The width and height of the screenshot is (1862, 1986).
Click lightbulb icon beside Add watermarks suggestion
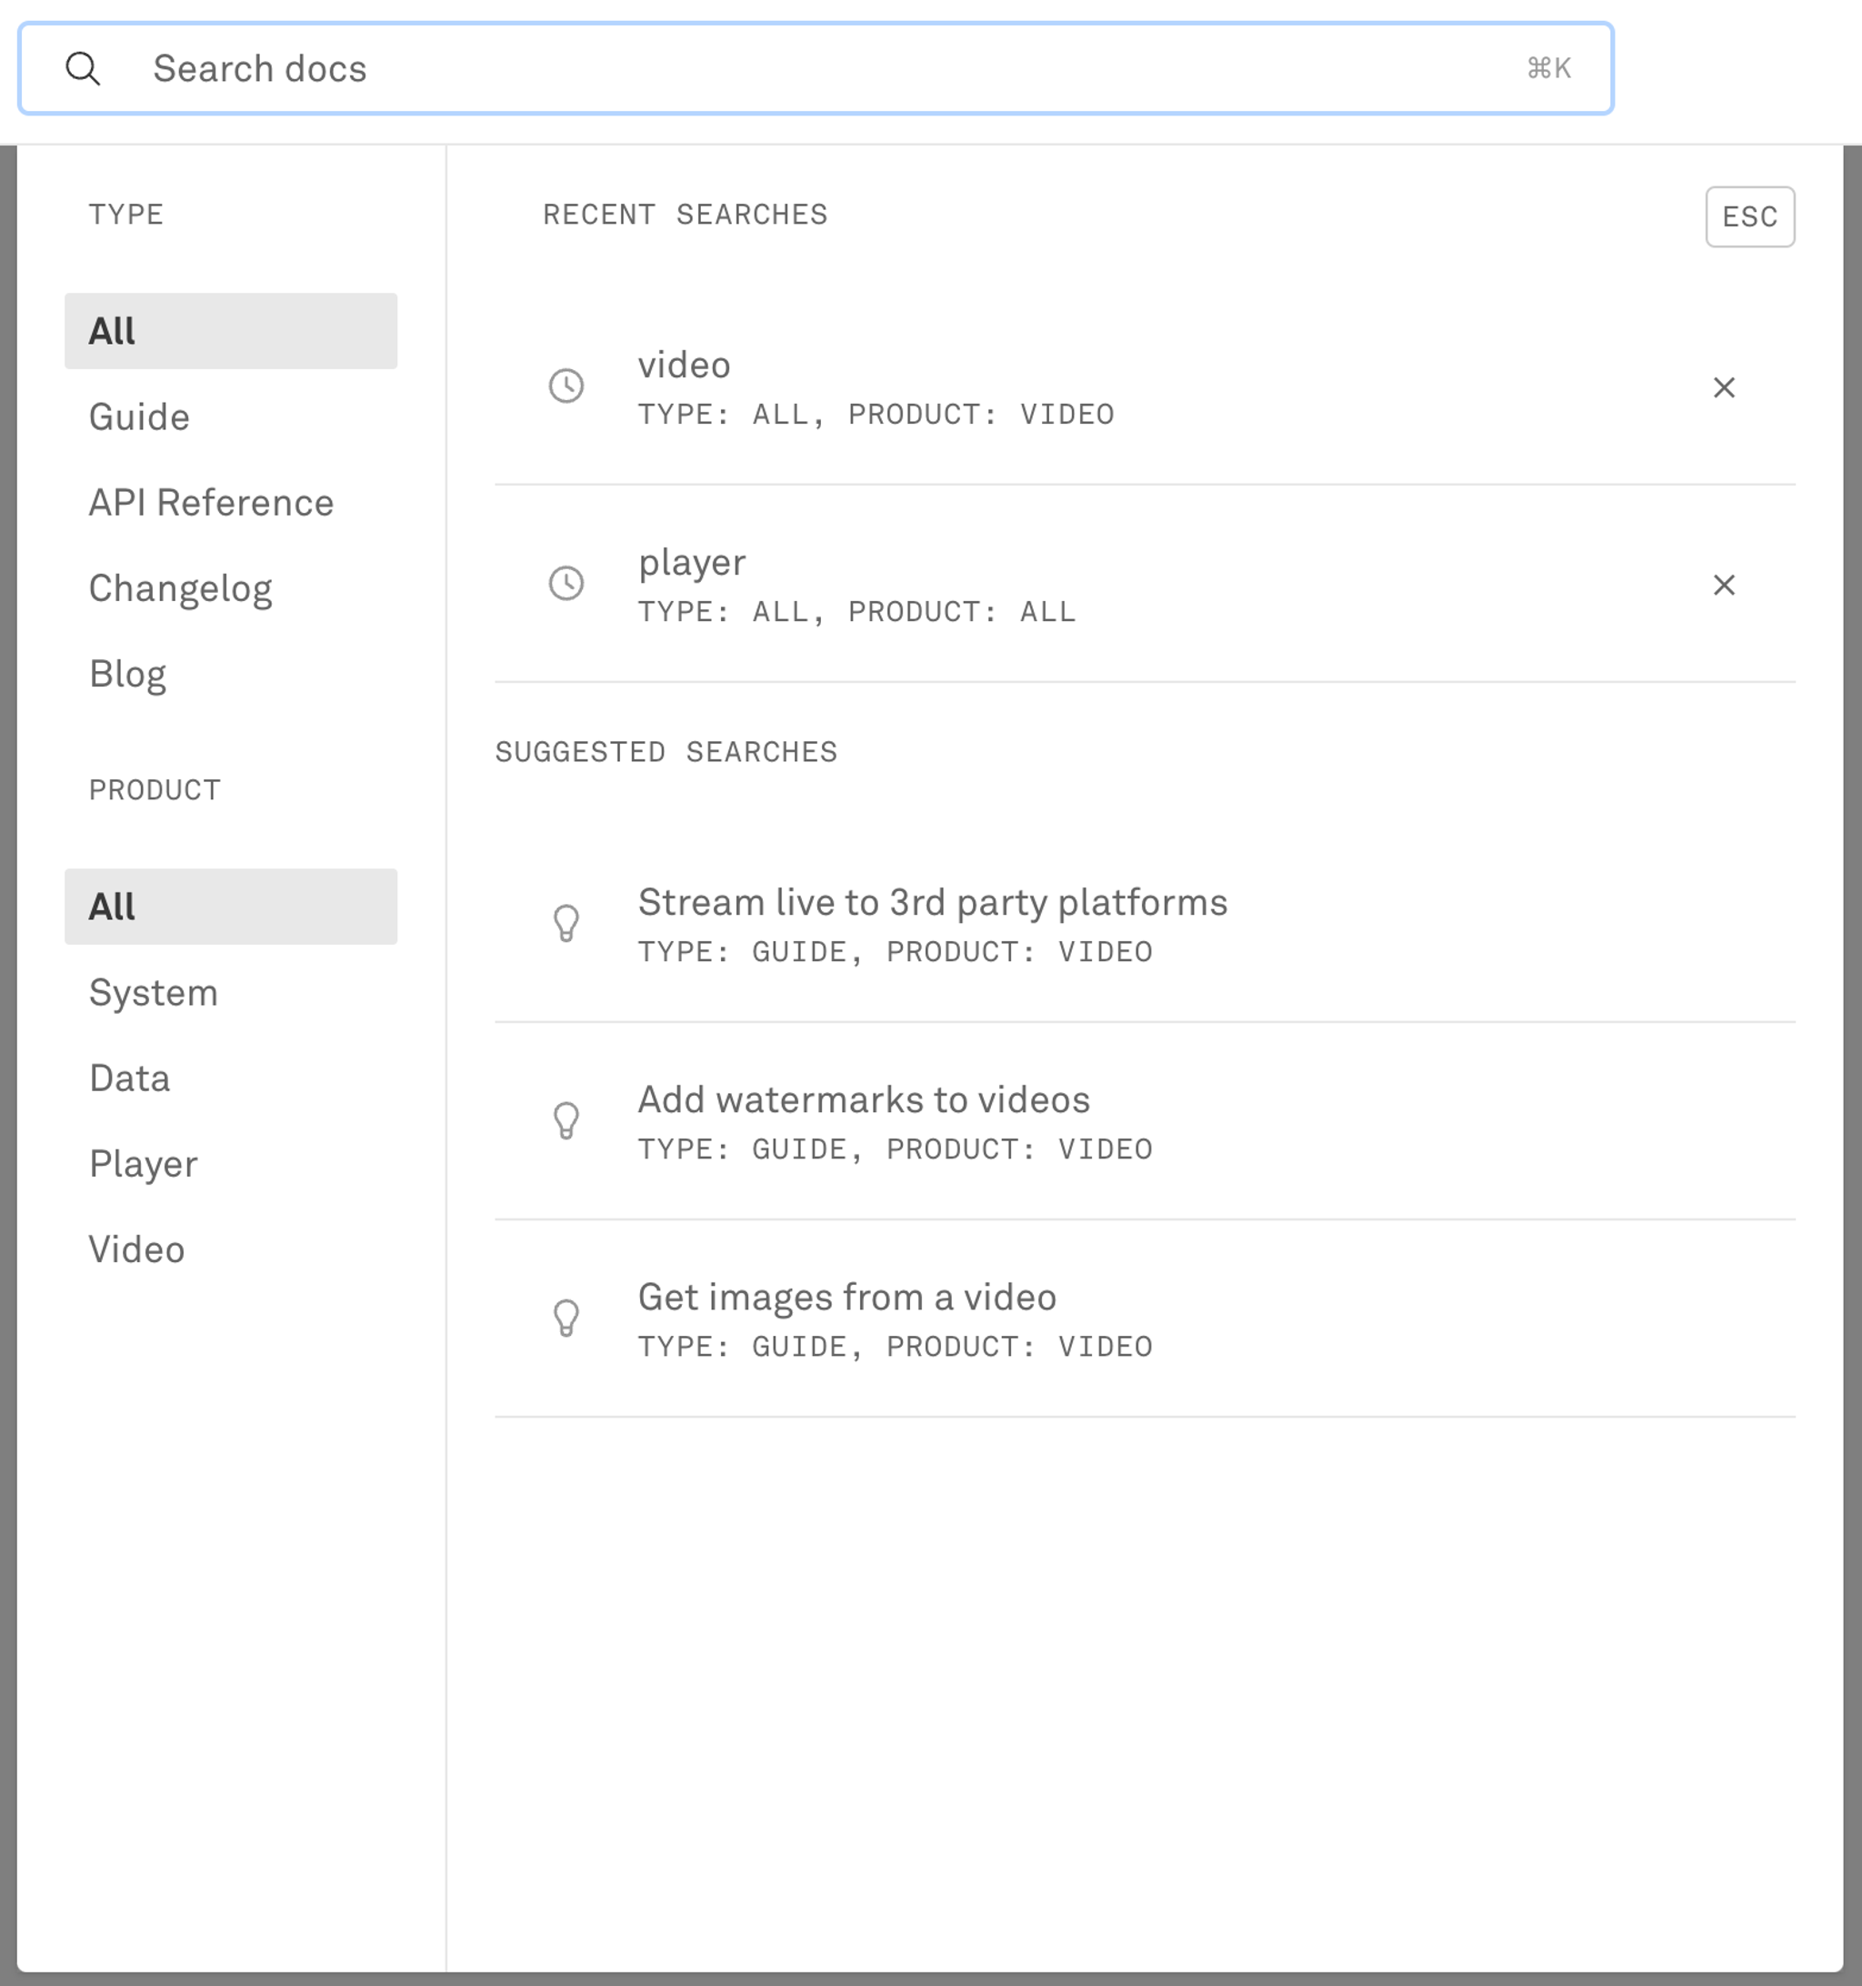coord(566,1120)
